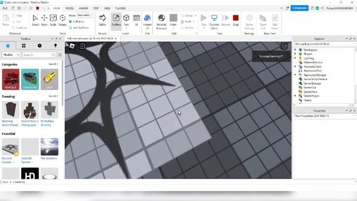Open the Lock dropdown arrow
Screen dimensions: 357x201
[194, 22]
